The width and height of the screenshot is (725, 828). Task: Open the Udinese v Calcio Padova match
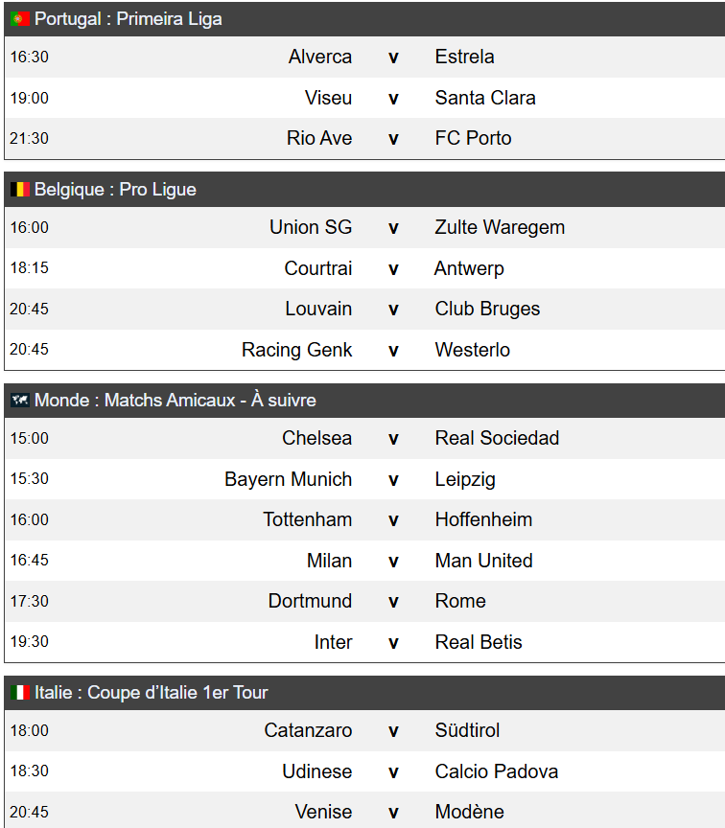coord(364,771)
